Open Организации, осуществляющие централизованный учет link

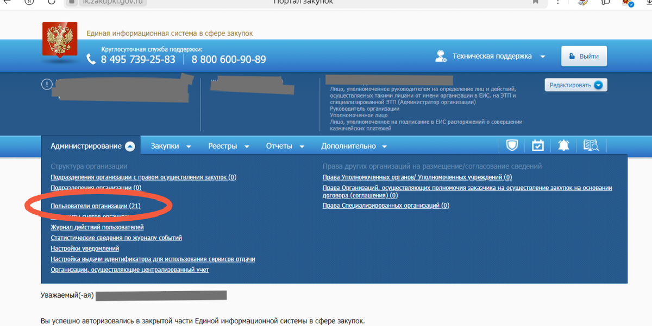(x=130, y=270)
